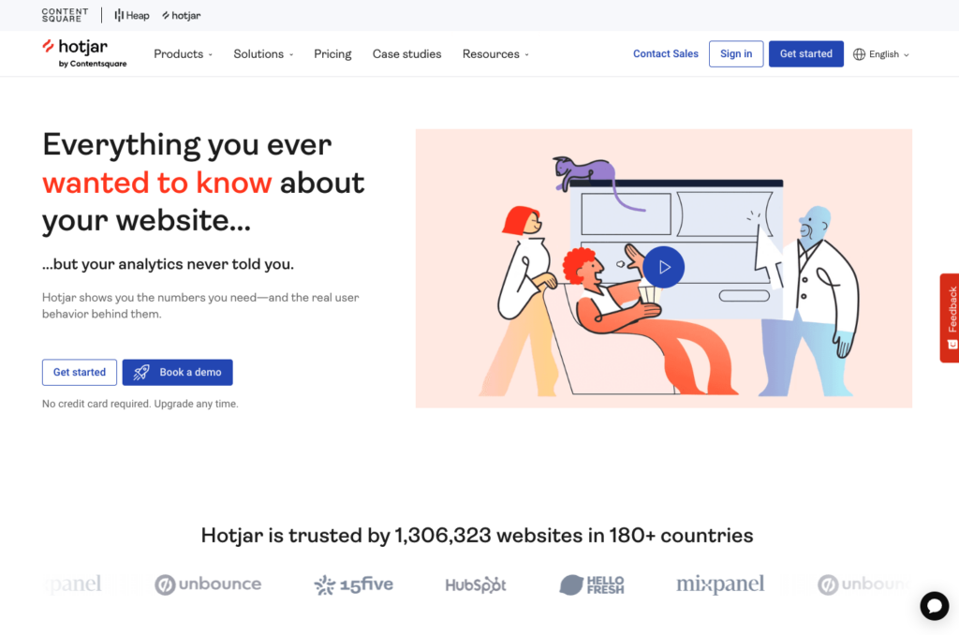Click the 15five logo
959x635 pixels.
(x=353, y=584)
